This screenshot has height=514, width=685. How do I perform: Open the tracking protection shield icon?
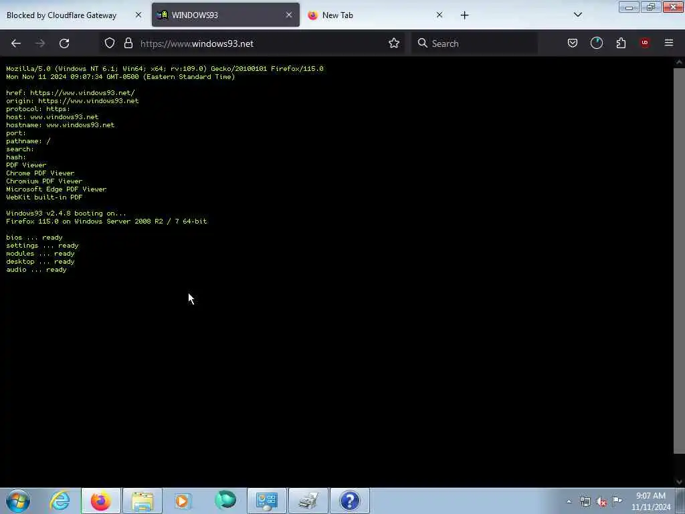(110, 44)
